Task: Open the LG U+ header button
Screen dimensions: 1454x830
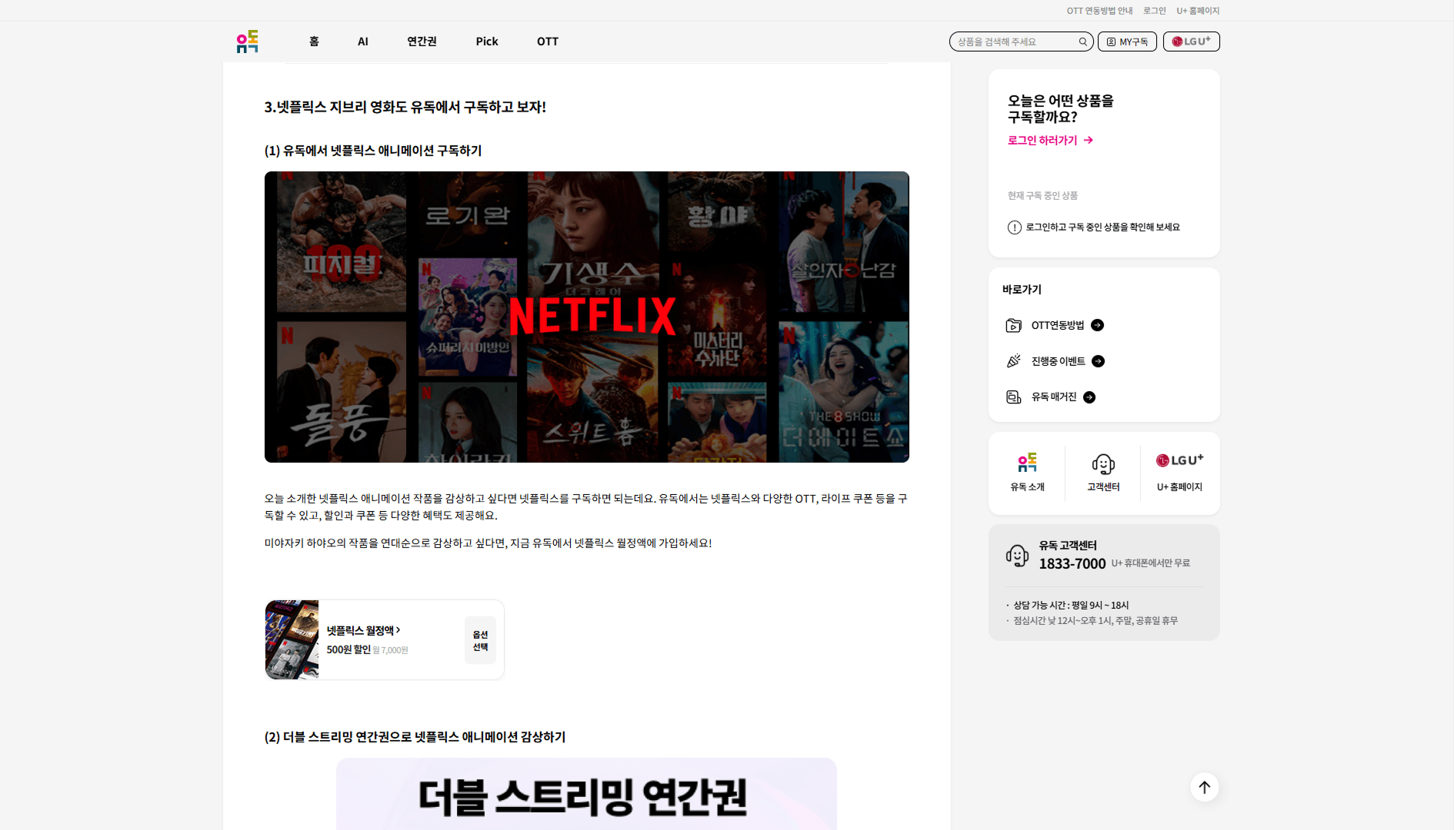Action: [x=1191, y=41]
